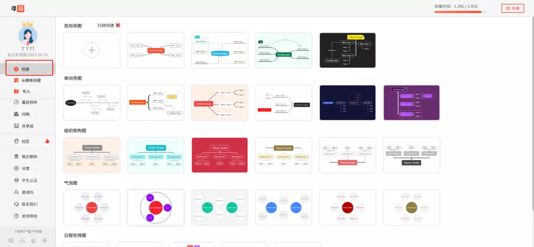Click the scan-to-create icon beside 扫描创建
Screen dimensions: 534x247
[x=118, y=25]
